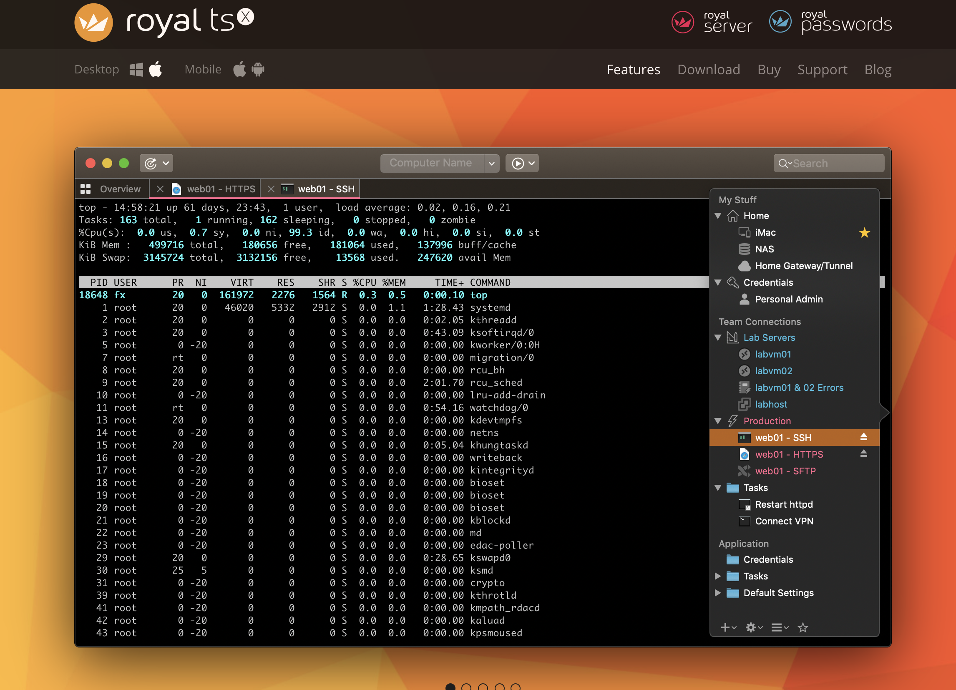Select the Home Gateway/Tunnel cloud item

795,266
